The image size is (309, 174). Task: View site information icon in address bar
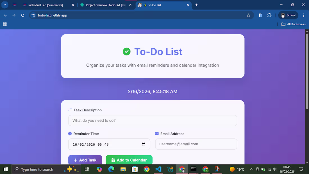[33, 15]
